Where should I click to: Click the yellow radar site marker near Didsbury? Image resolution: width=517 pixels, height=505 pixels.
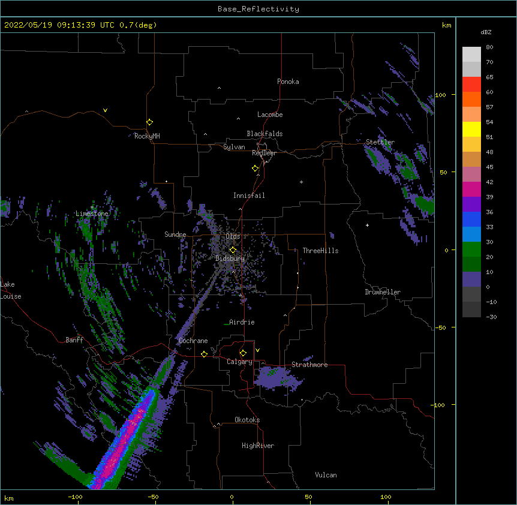click(x=233, y=250)
